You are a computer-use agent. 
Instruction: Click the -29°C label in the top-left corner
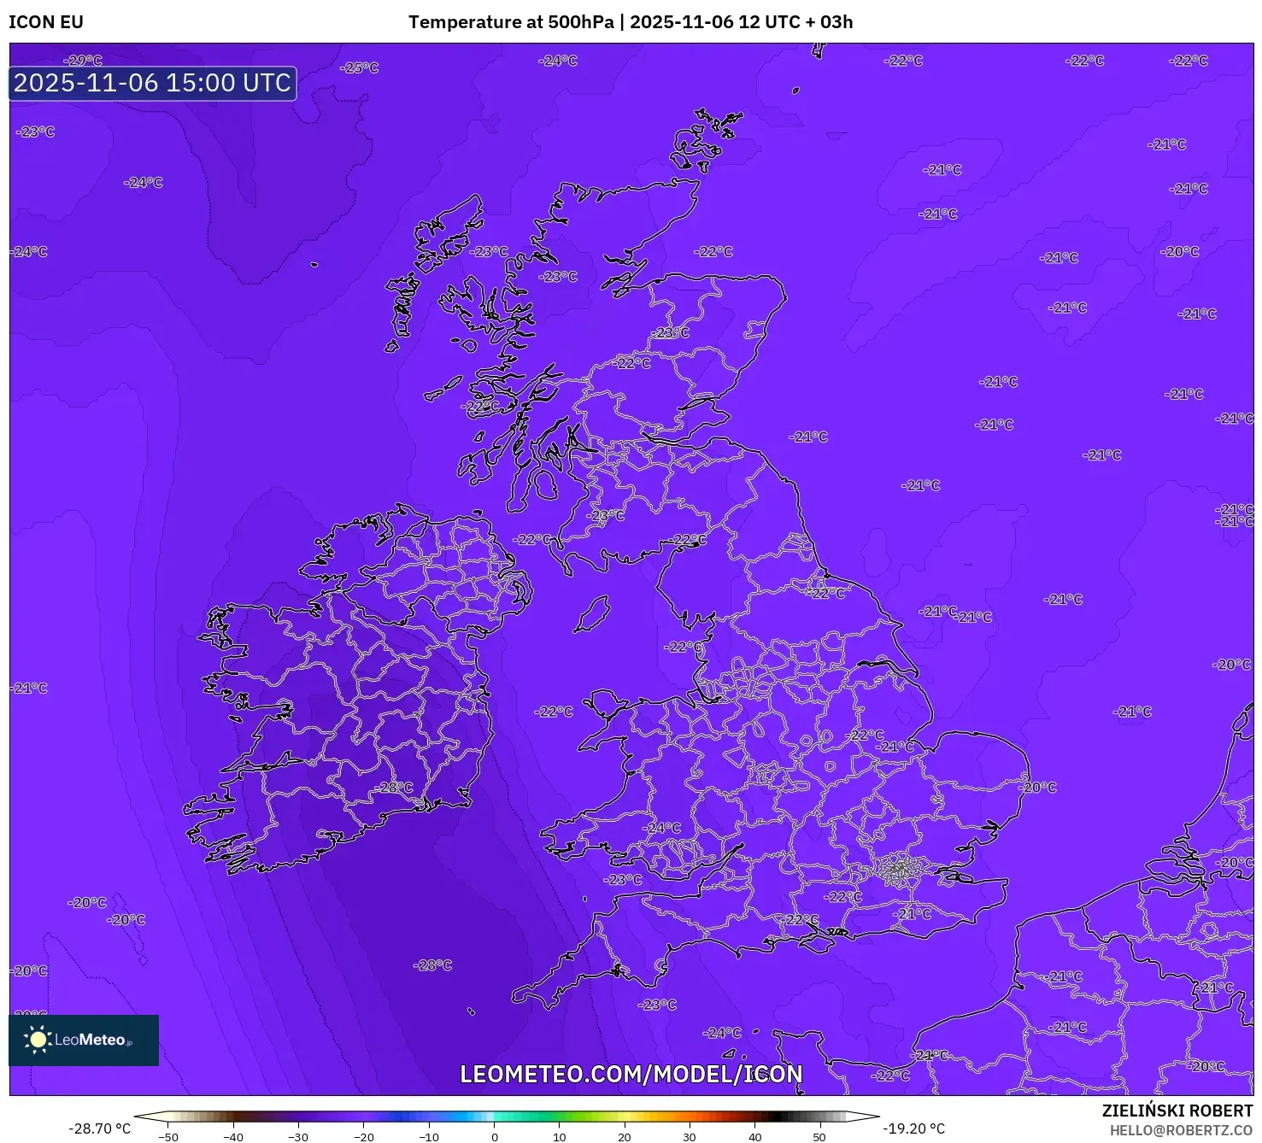tap(80, 62)
